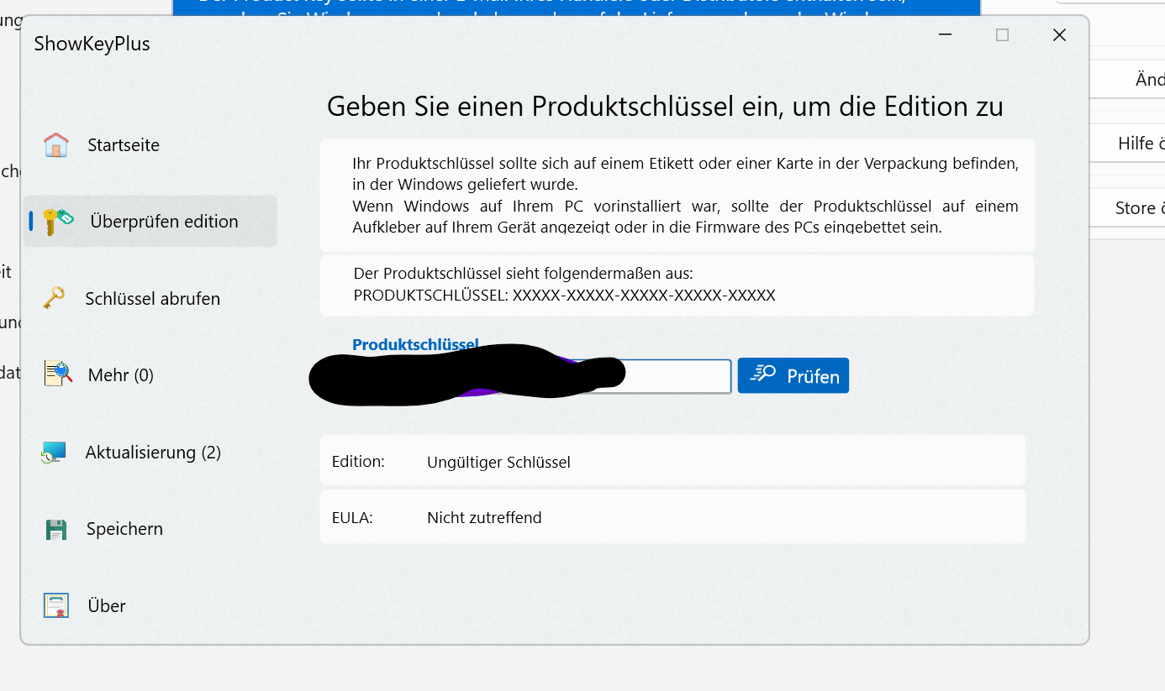Click the XXXXX-XXXXX key format example text
Viewport: 1165px width, 691px height.
coord(644,296)
